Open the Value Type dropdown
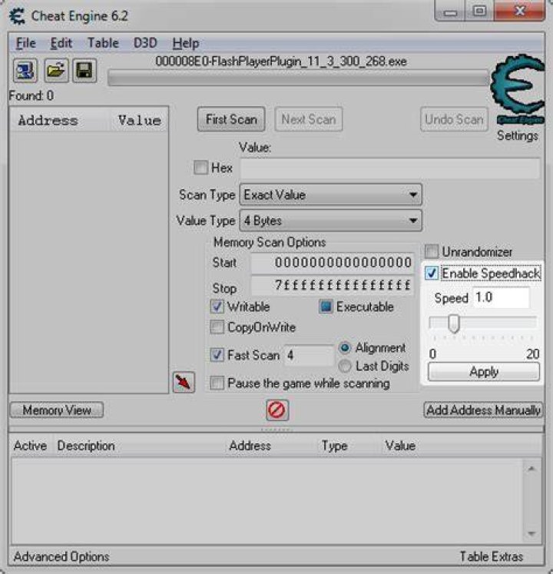Screen dimensions: 553x574 click(331, 221)
